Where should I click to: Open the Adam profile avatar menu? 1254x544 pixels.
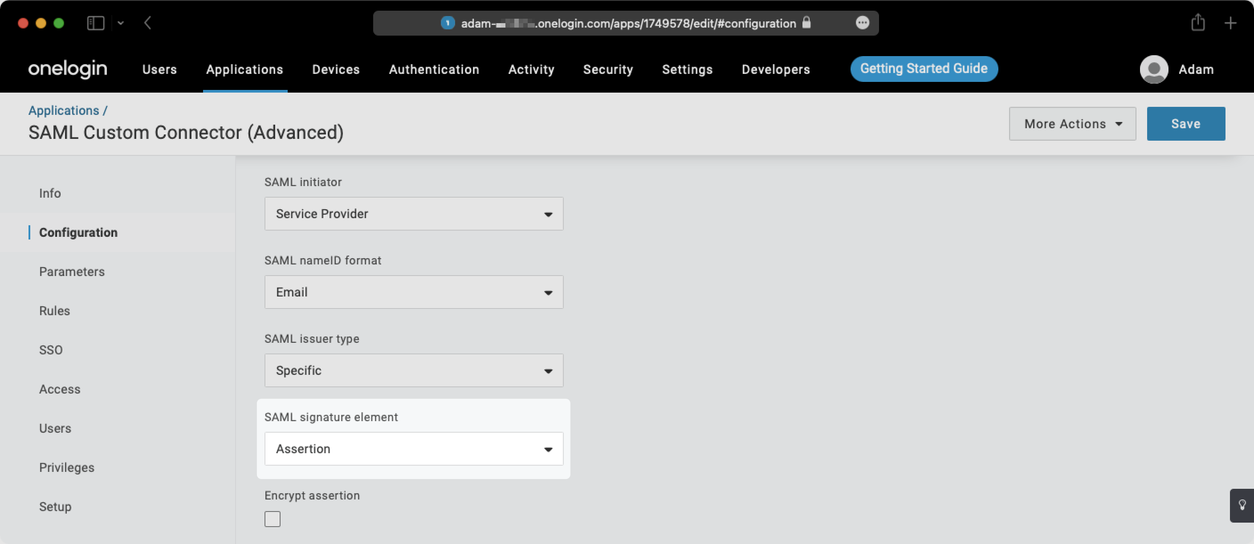(1154, 69)
